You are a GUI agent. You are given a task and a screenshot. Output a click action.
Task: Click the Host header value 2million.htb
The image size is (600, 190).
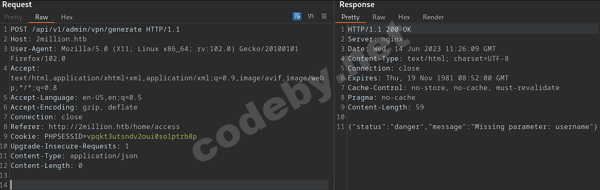point(61,39)
